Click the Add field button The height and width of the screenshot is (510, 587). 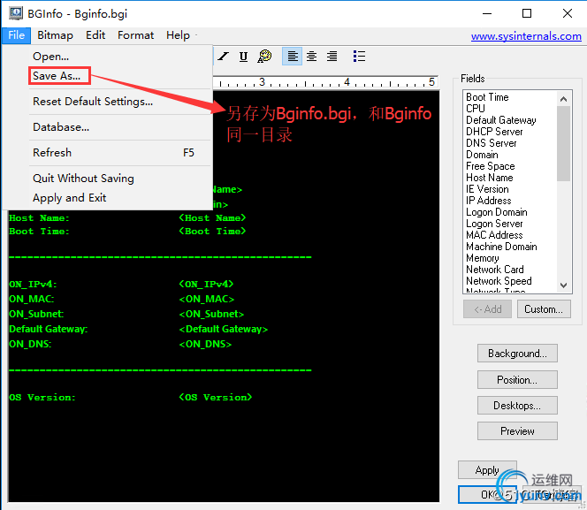[487, 309]
